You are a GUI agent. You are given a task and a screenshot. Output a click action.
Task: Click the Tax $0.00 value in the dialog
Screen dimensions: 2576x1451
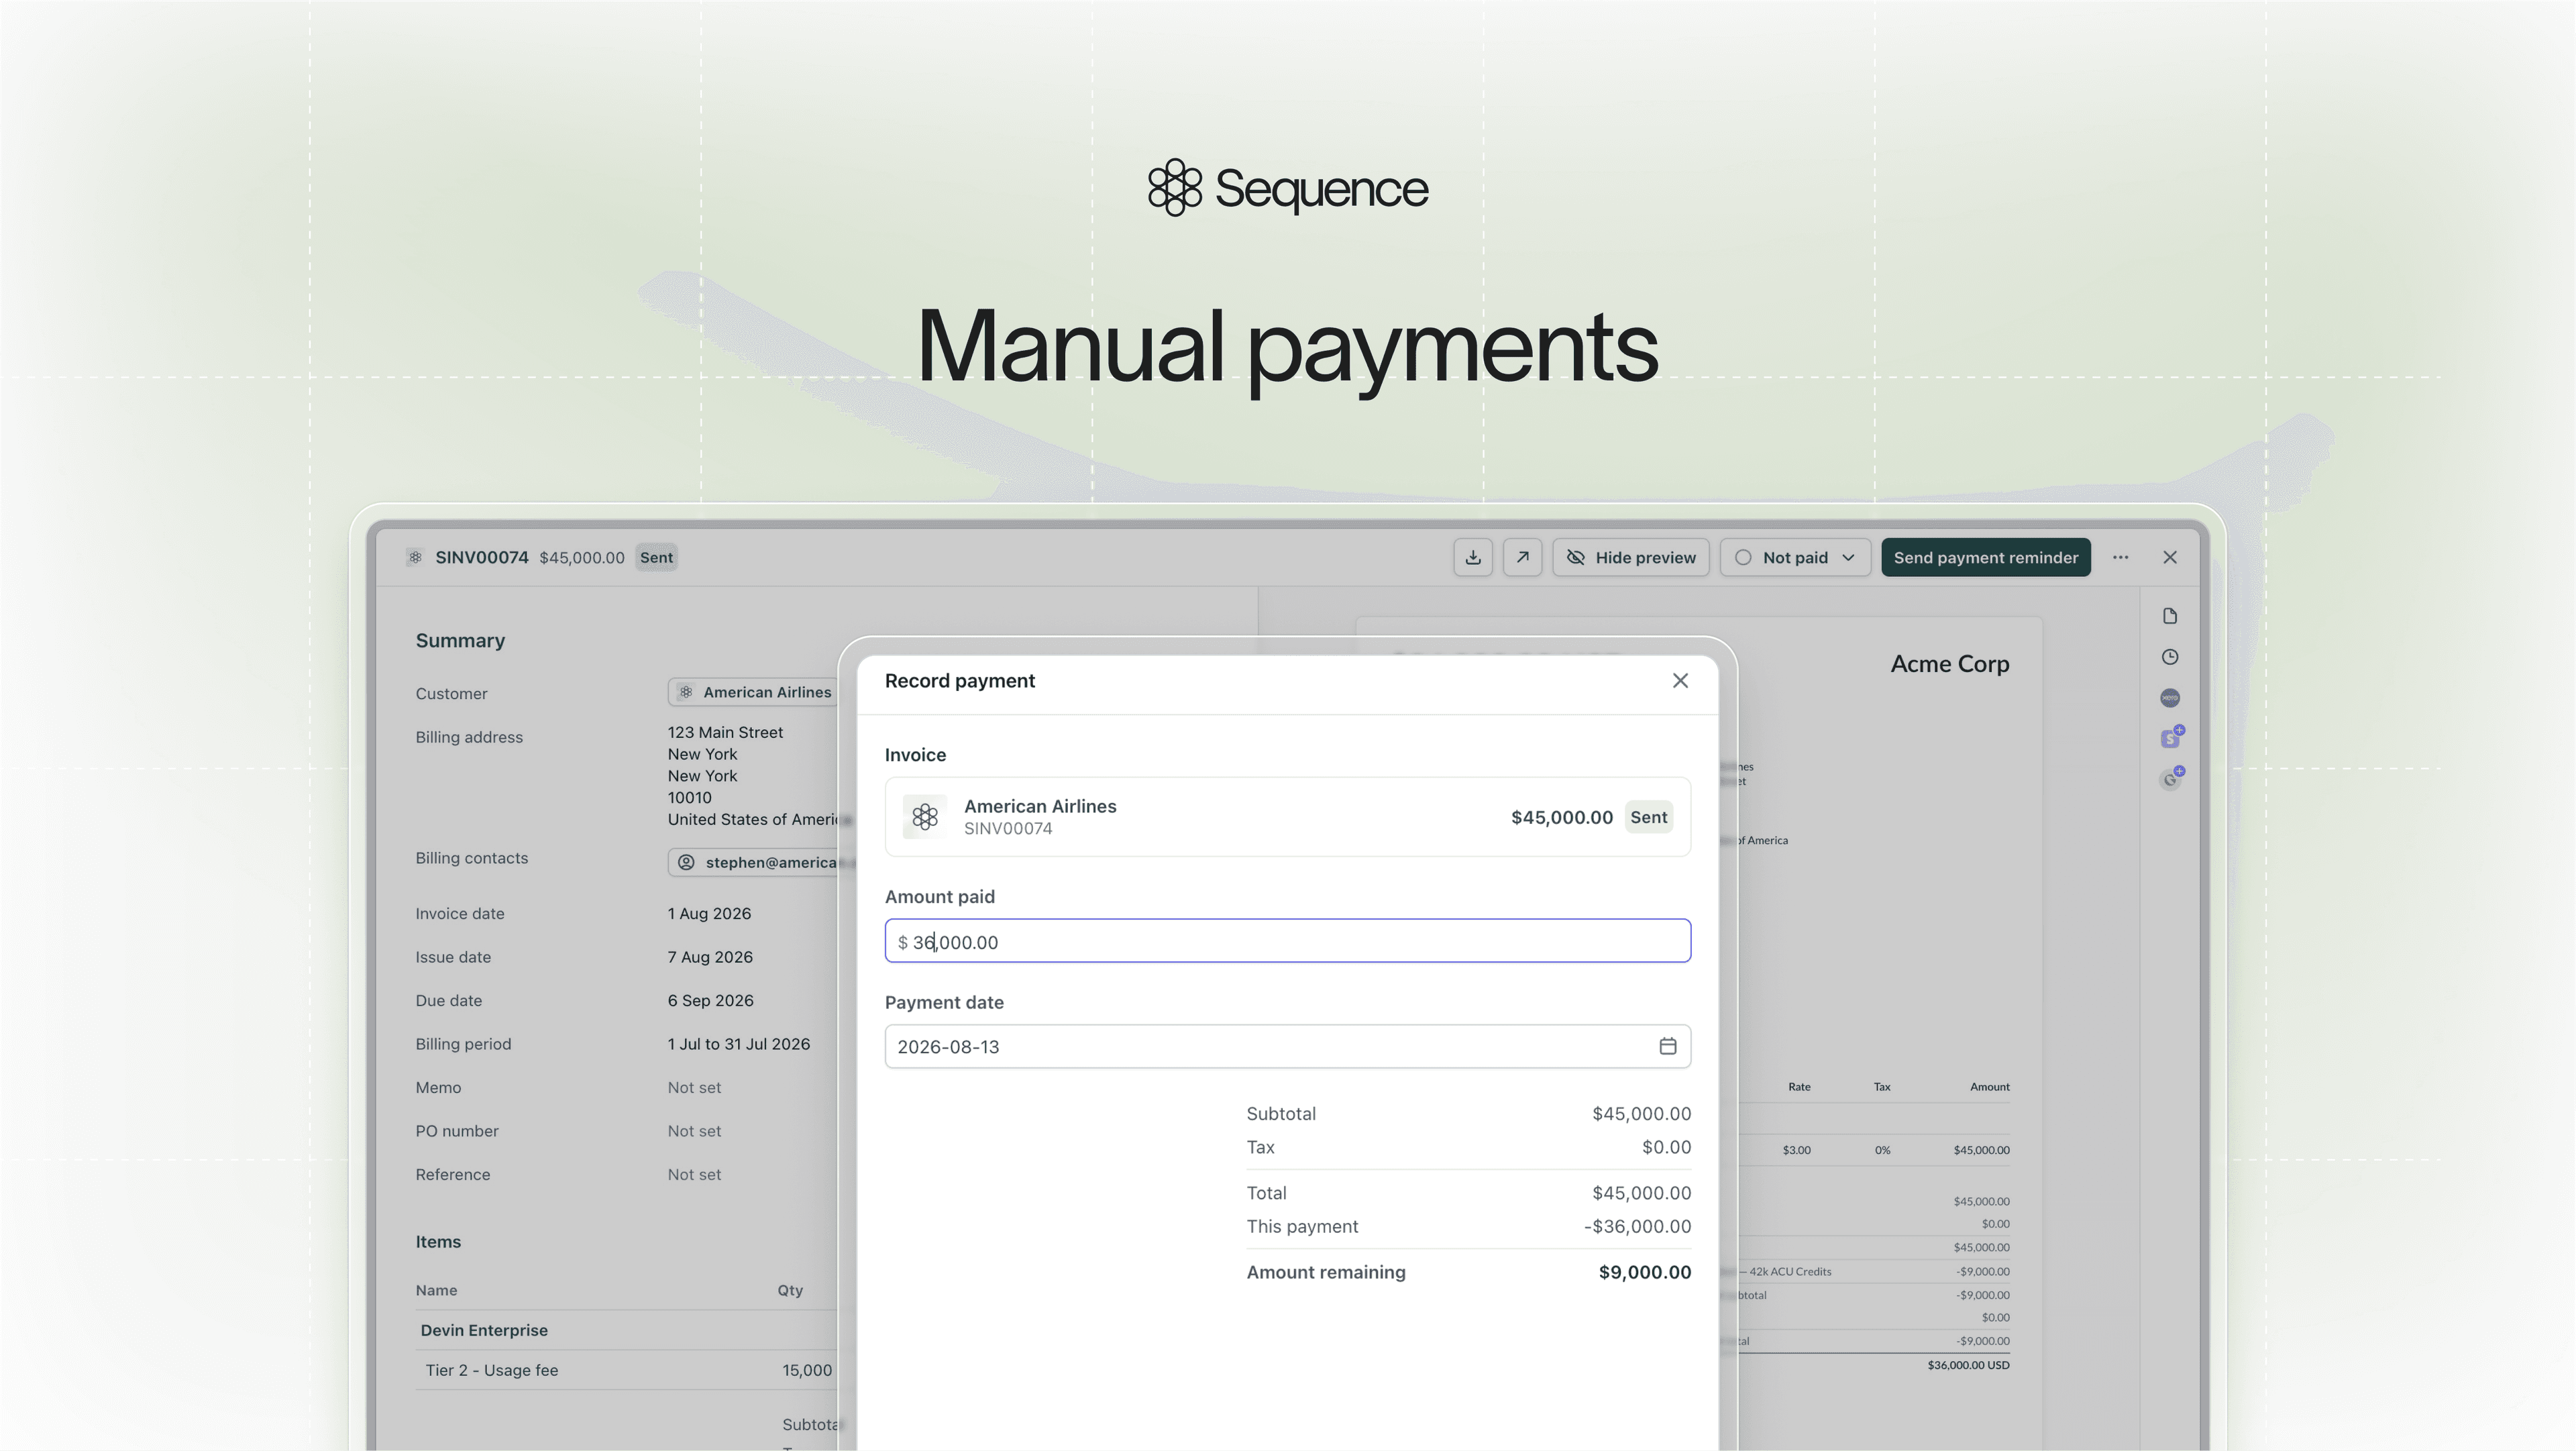1666,1147
